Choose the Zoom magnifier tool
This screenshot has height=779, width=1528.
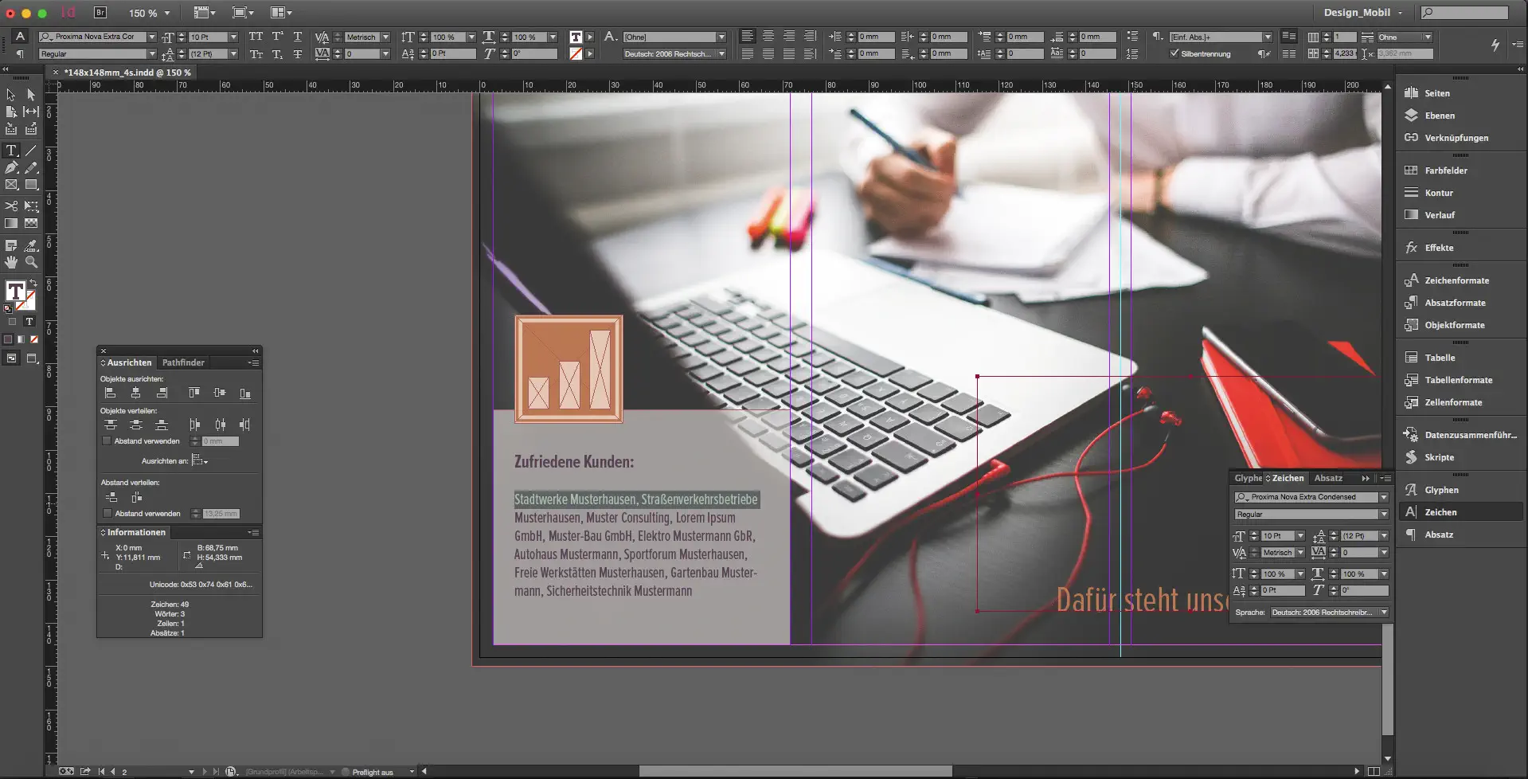[31, 262]
